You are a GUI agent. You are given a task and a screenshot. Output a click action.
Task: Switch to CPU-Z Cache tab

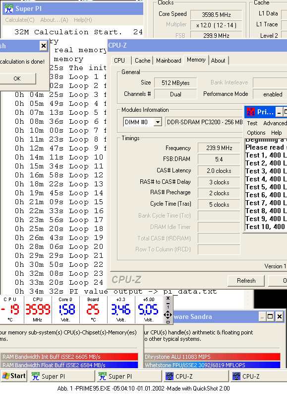tap(142, 61)
